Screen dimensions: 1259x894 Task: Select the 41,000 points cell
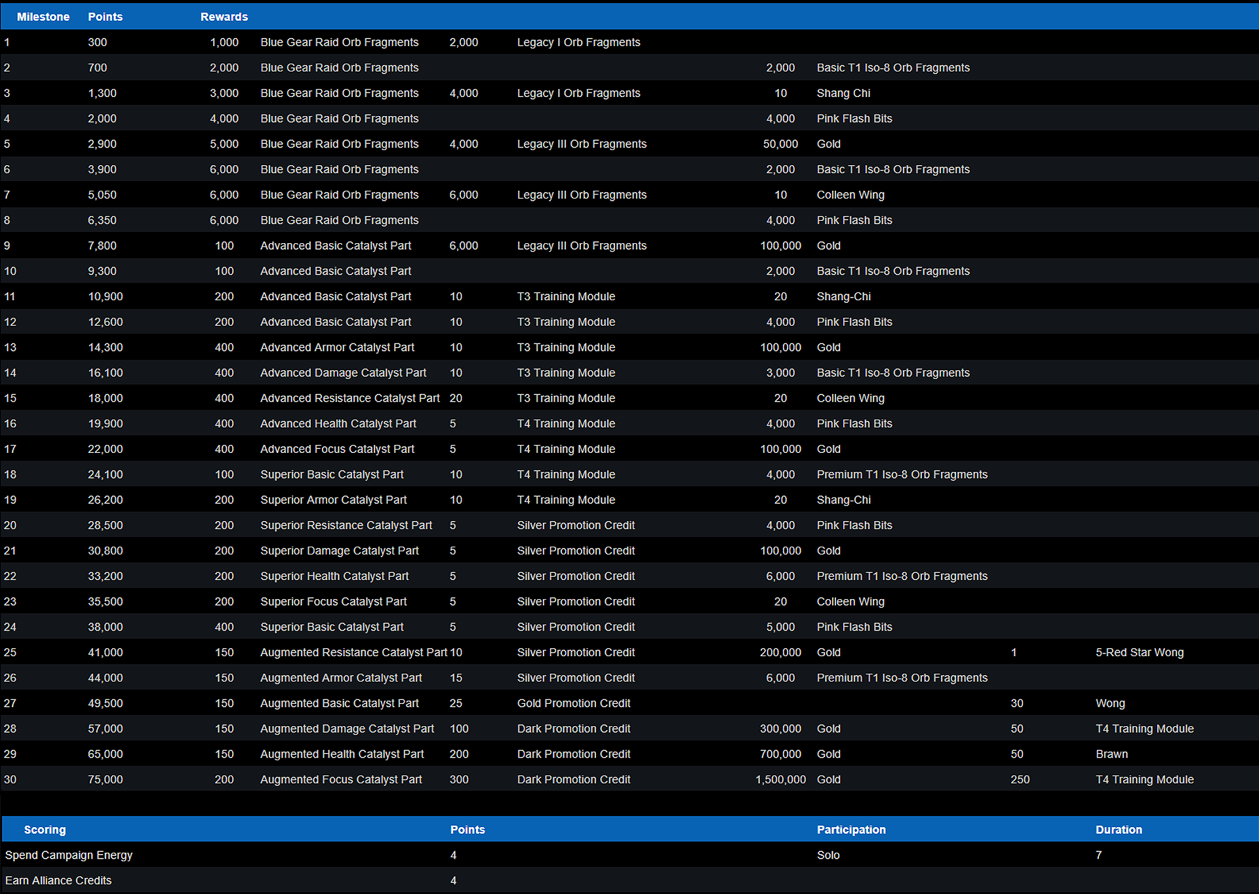106,653
